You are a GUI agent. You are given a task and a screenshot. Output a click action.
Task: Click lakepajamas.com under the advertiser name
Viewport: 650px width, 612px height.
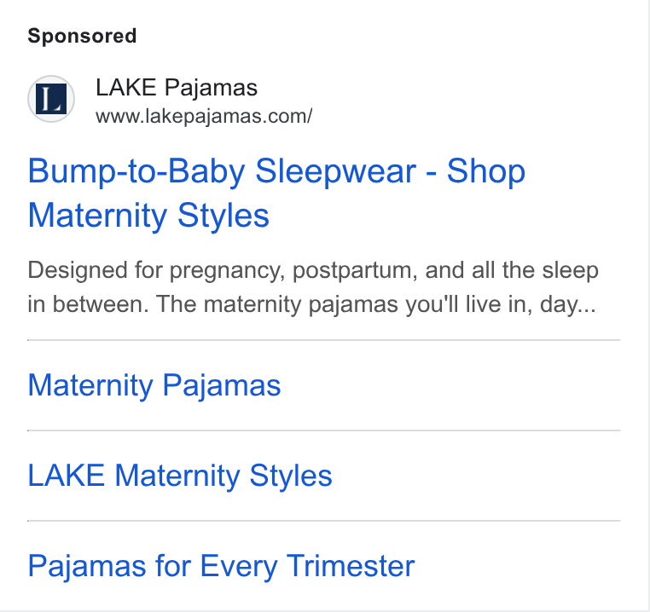[x=227, y=116]
